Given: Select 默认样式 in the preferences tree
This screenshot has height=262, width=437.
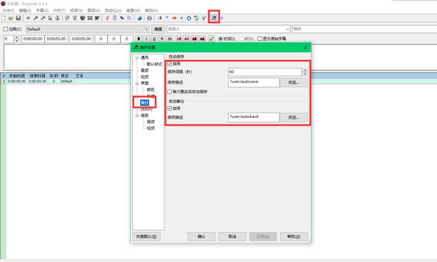Looking at the screenshot, I should (x=154, y=64).
